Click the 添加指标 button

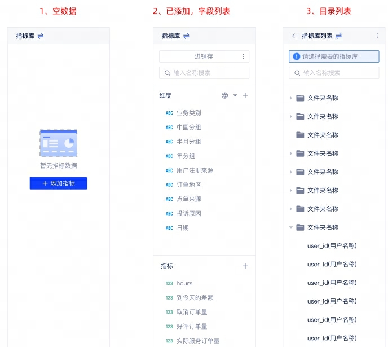click(58, 183)
